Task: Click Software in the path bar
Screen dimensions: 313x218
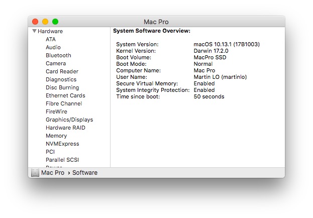Action: (x=85, y=173)
